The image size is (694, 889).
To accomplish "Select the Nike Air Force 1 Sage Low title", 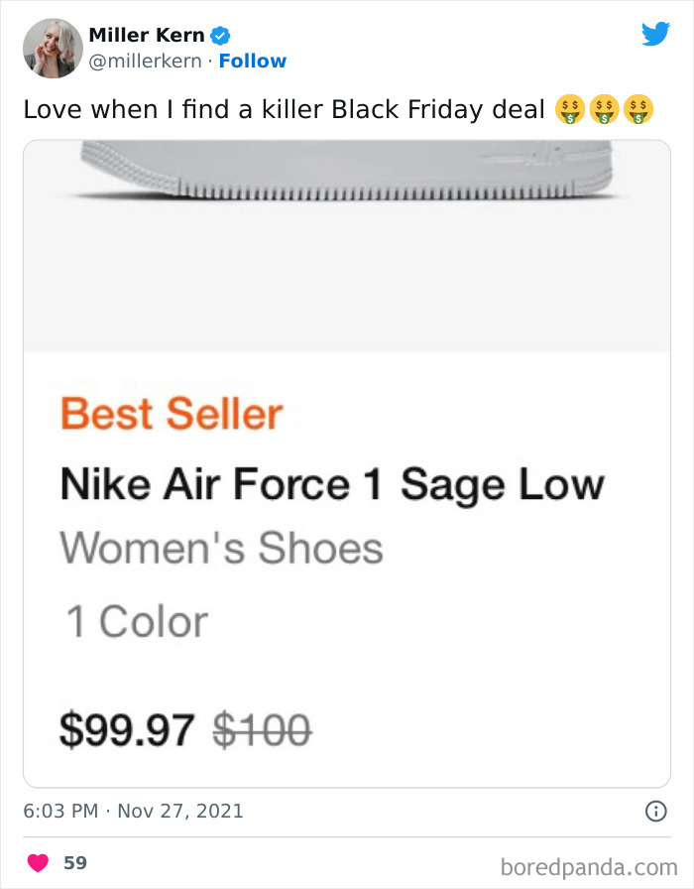I will tap(332, 485).
